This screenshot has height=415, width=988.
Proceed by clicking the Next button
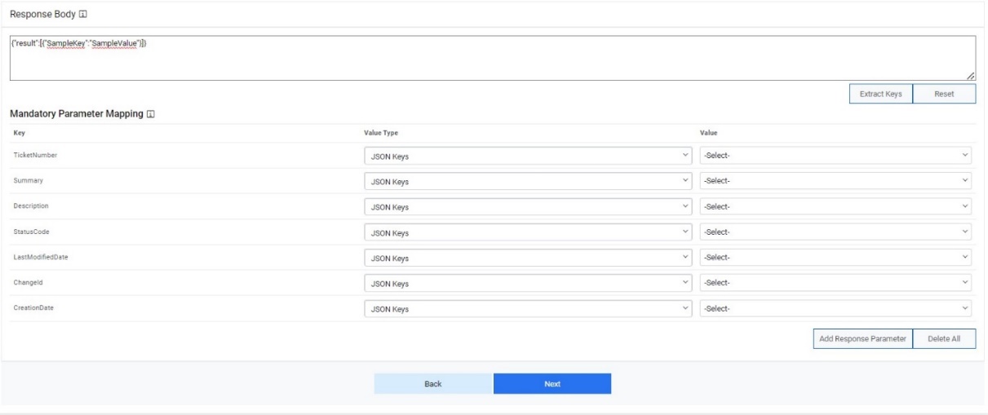[552, 384]
